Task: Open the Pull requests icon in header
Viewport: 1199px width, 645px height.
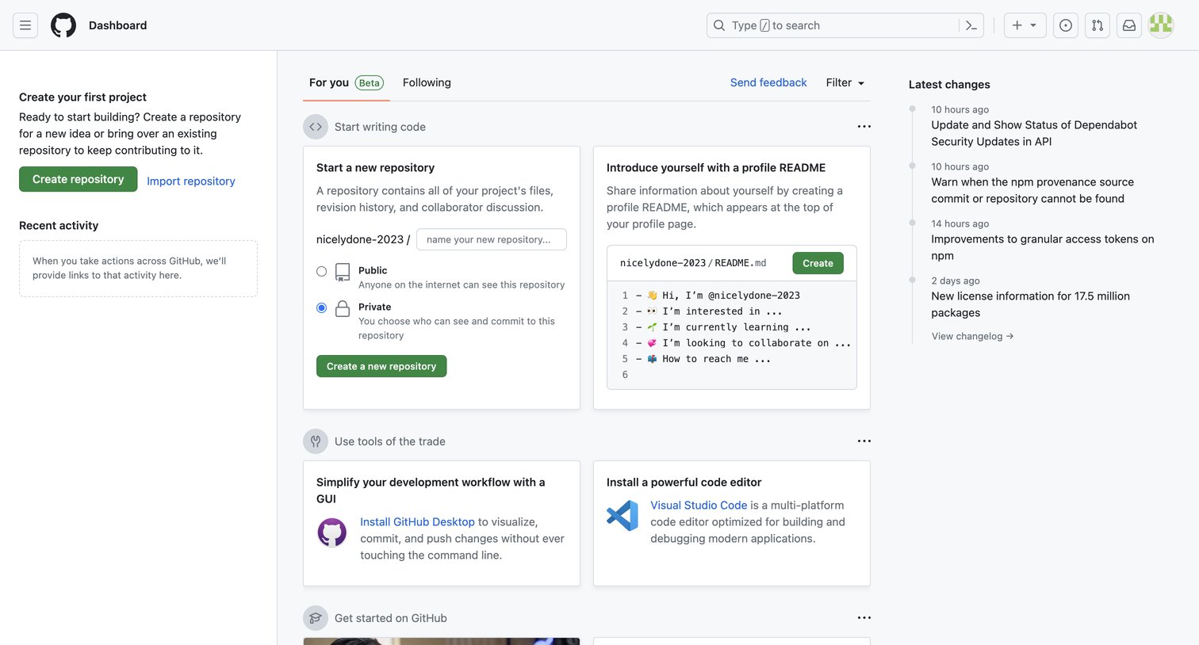Action: coord(1097,25)
